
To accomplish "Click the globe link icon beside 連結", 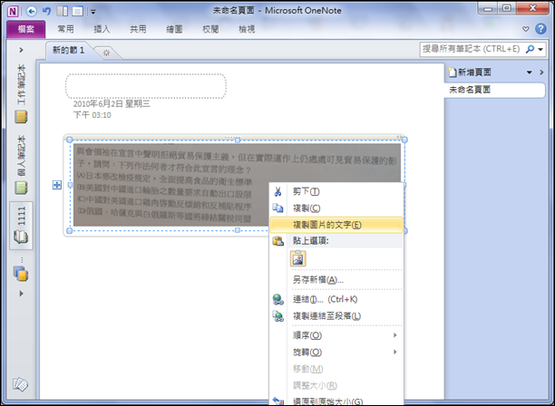I will tap(277, 300).
